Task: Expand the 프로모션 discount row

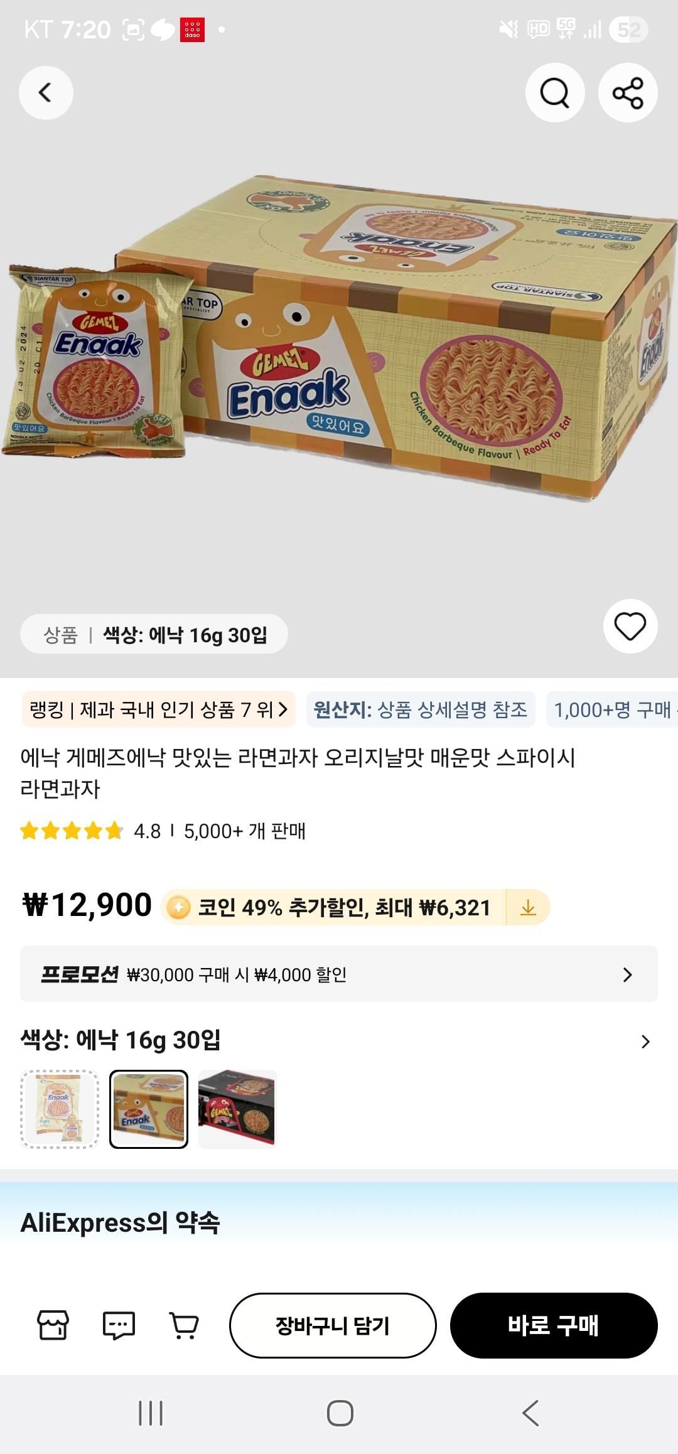Action: 339,974
